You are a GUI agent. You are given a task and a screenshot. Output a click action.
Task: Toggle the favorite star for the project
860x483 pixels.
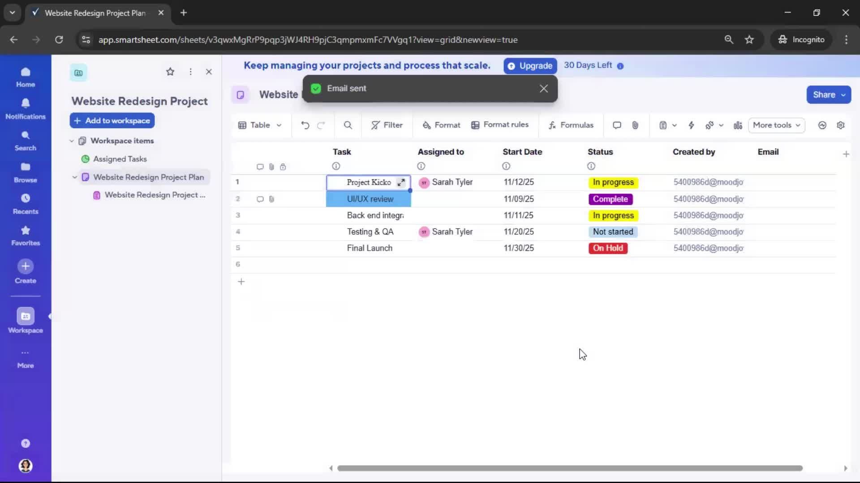click(x=170, y=72)
